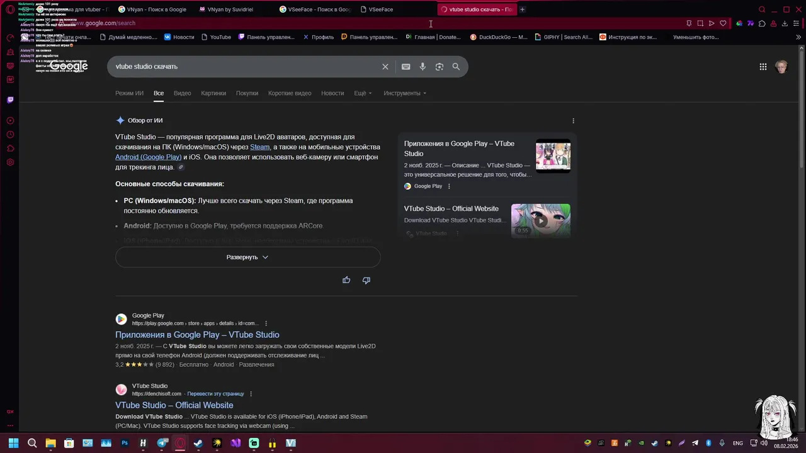The height and width of the screenshot is (453, 806).
Task: Open the Google account avatar
Action: coord(781,67)
